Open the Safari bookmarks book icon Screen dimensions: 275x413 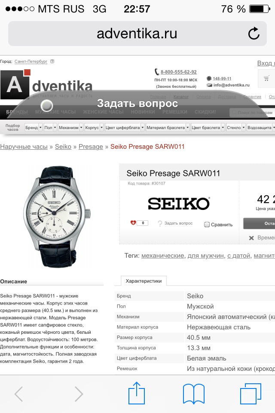pos(194,394)
